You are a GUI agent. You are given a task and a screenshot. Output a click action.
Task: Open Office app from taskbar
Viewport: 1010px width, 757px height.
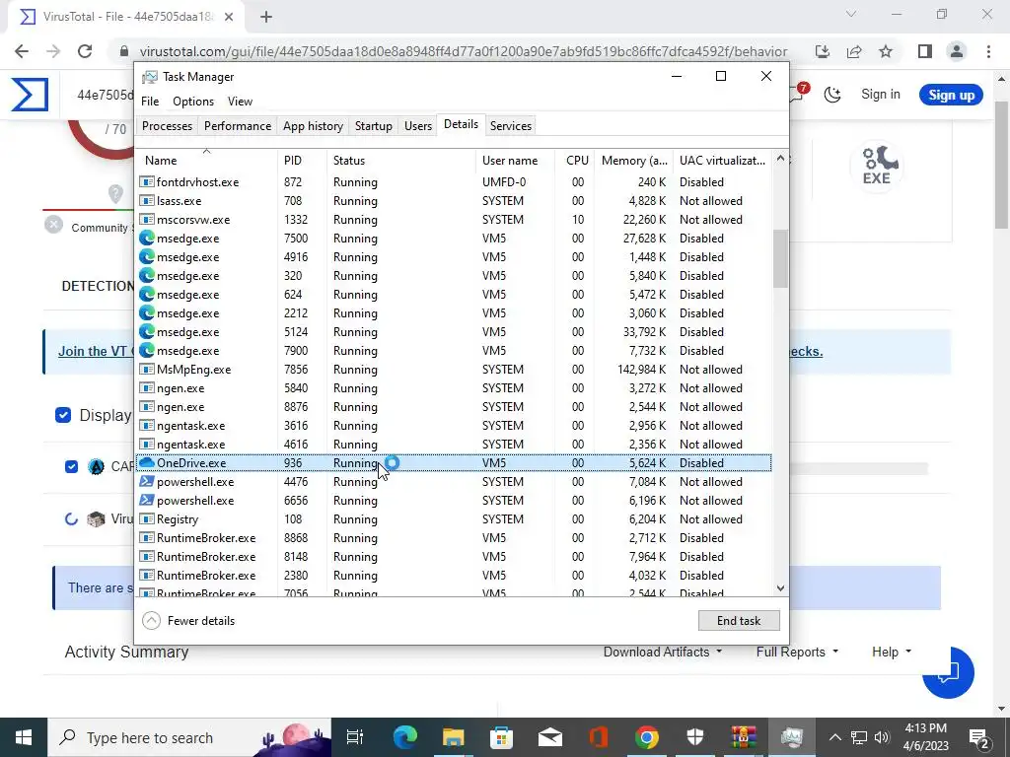pos(598,737)
